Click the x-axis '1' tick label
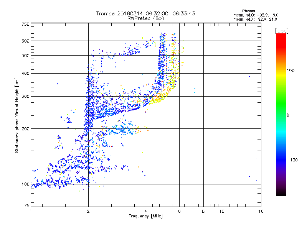This screenshot has width=307, height=230. click(x=31, y=211)
